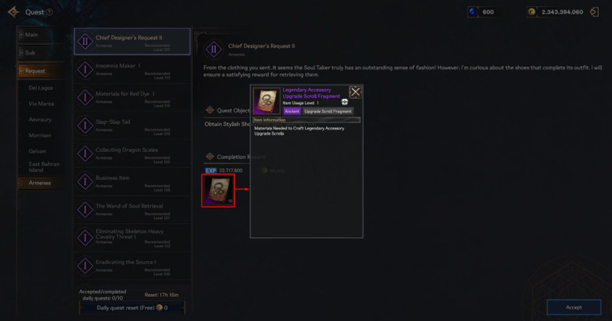Click Daily quest reset (Free) button
612x321 pixels.
tap(132, 308)
